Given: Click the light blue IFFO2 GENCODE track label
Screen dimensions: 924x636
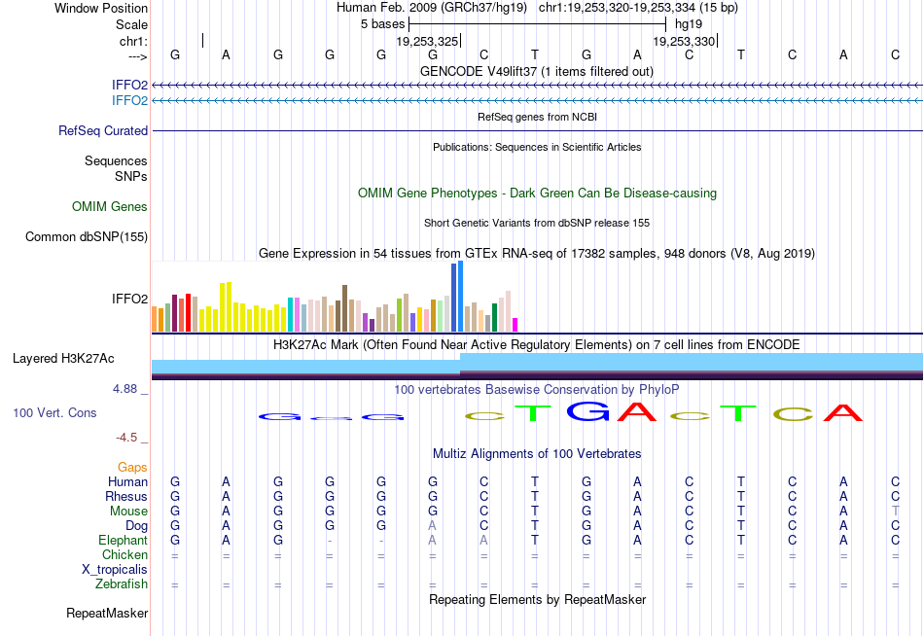Looking at the screenshot, I should coord(129,100).
